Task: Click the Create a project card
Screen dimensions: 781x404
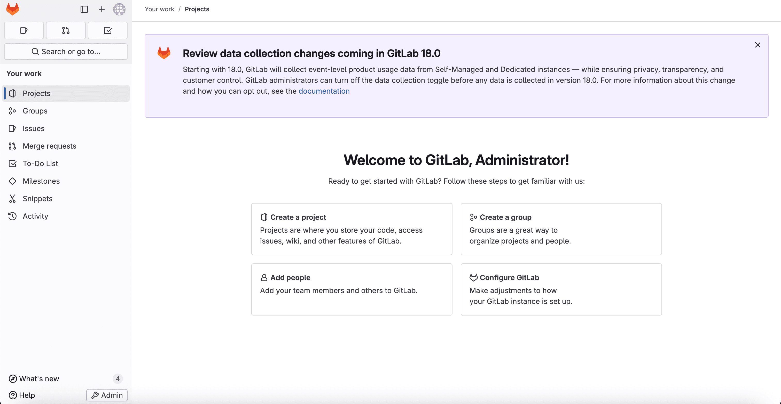Action: 352,229
